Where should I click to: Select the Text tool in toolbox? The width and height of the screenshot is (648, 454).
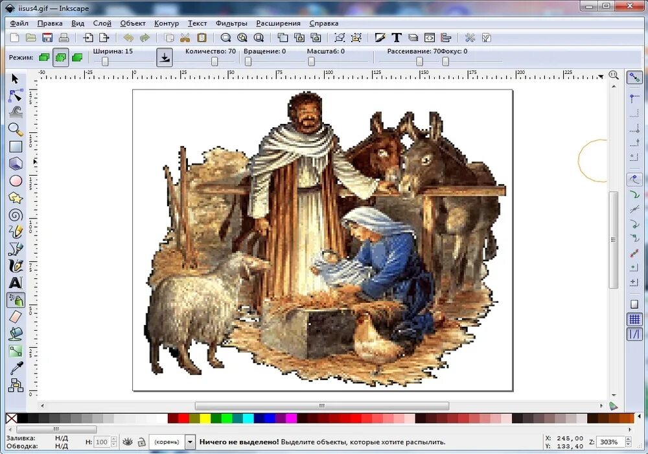(16, 283)
